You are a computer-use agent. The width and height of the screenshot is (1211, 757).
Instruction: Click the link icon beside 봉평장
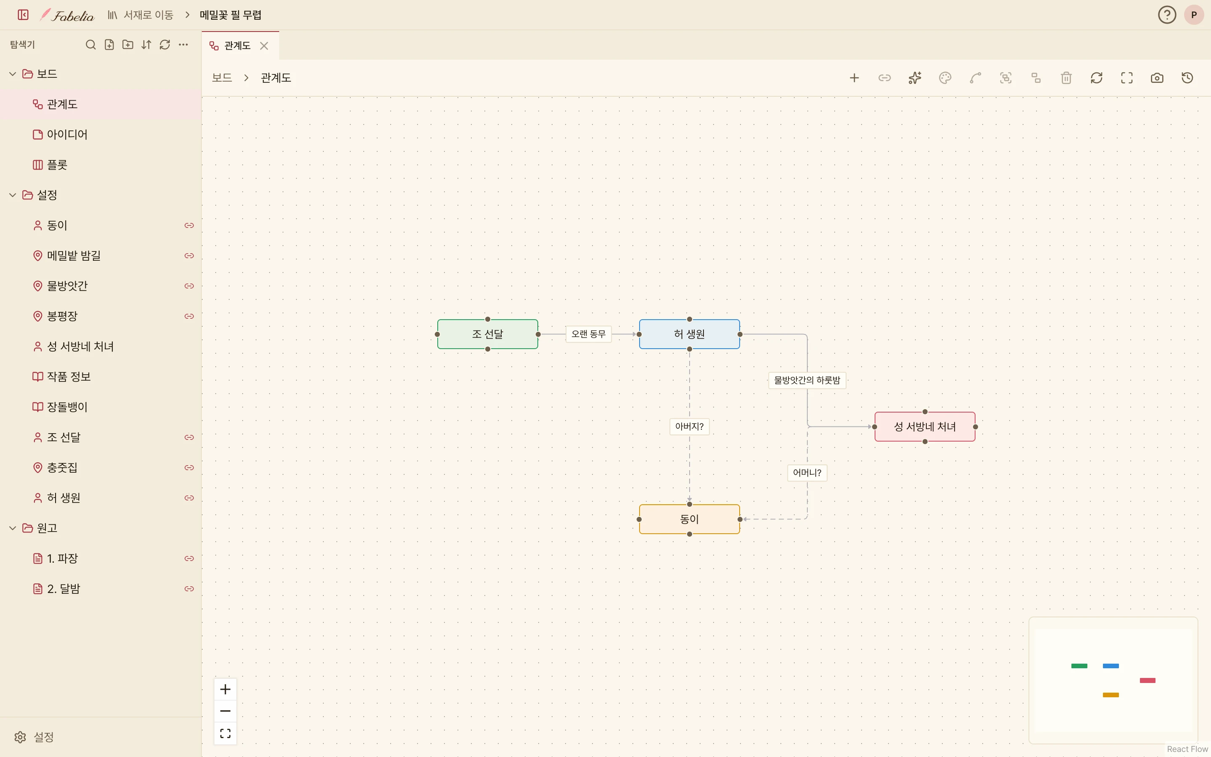point(189,316)
